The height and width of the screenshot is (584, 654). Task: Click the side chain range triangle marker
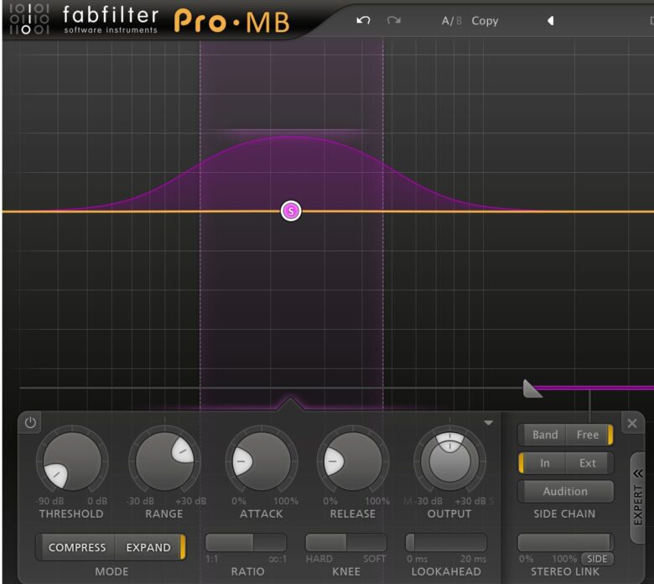click(x=532, y=388)
